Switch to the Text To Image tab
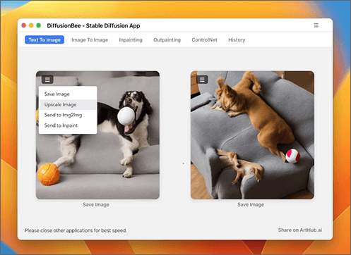Screen dimensions: 351x255 coord(44,39)
